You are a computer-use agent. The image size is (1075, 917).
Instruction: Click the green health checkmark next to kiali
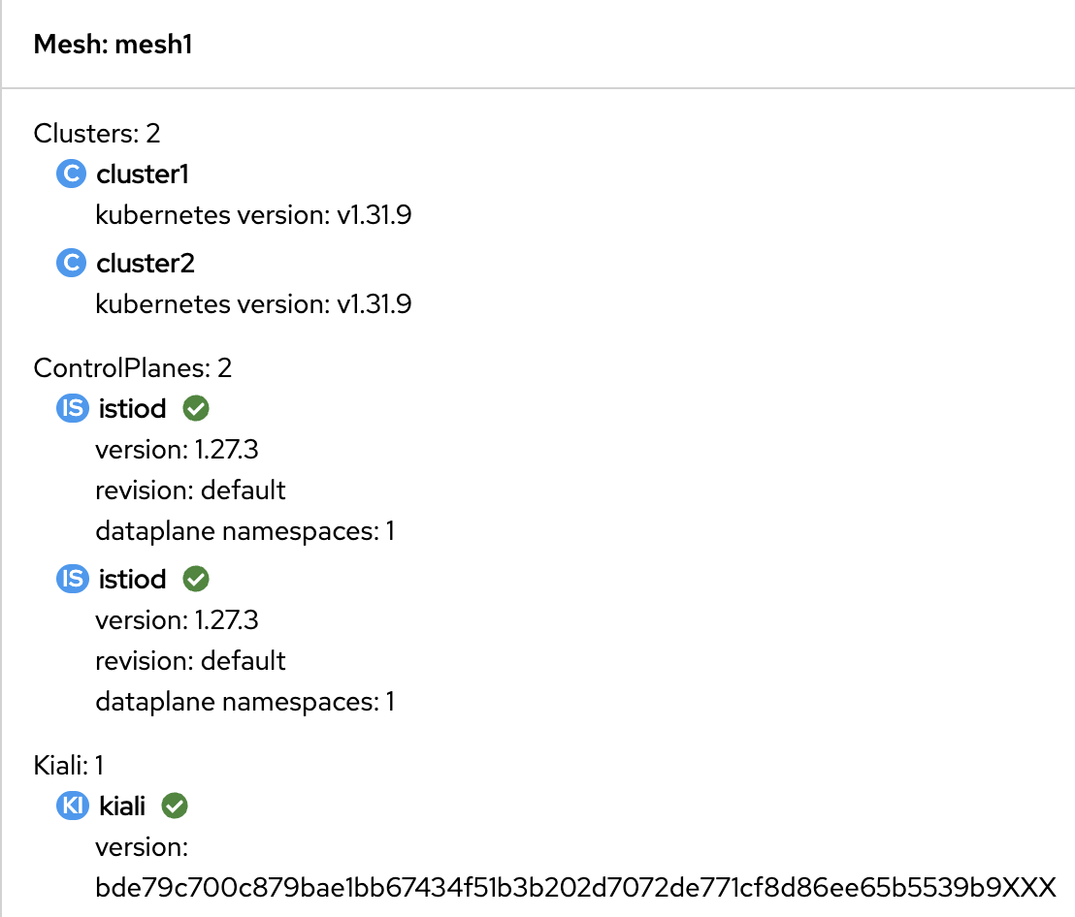coord(175,806)
